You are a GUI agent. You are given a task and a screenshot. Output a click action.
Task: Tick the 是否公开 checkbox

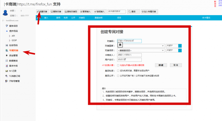(118, 76)
